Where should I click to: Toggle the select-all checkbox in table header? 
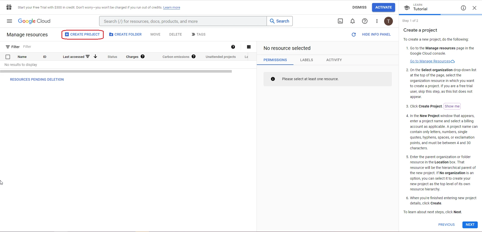(x=8, y=57)
